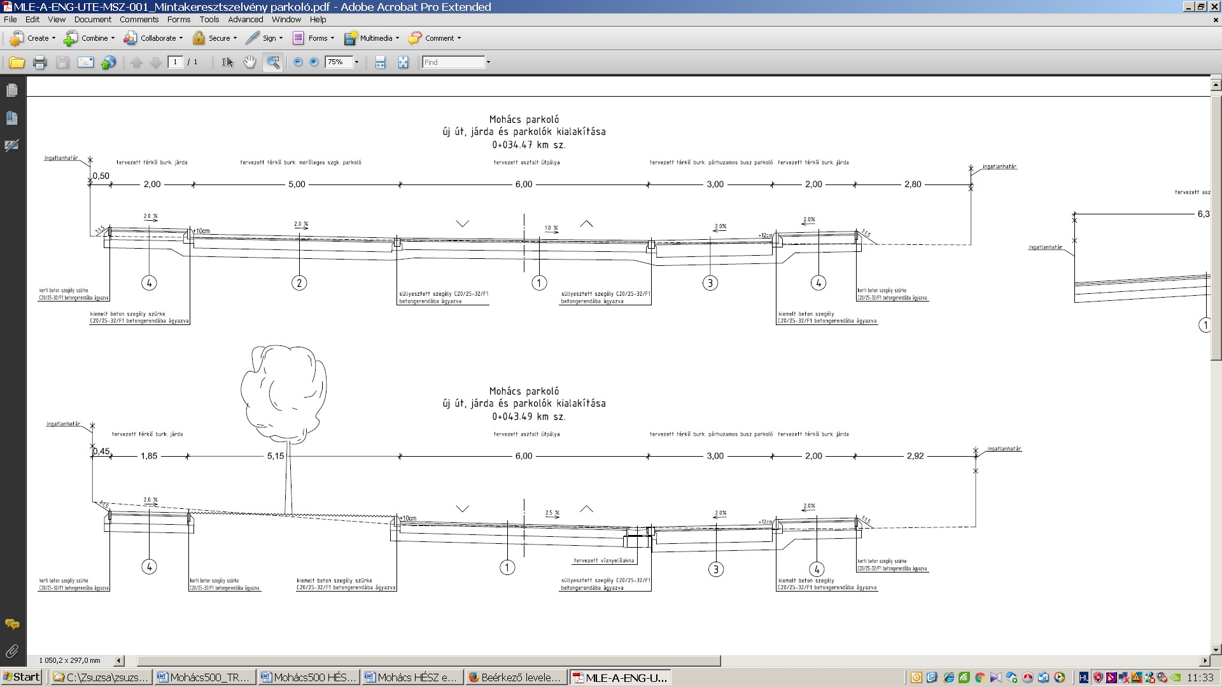Open the Attachments paperclip panel
The height and width of the screenshot is (687, 1222).
pos(11,651)
